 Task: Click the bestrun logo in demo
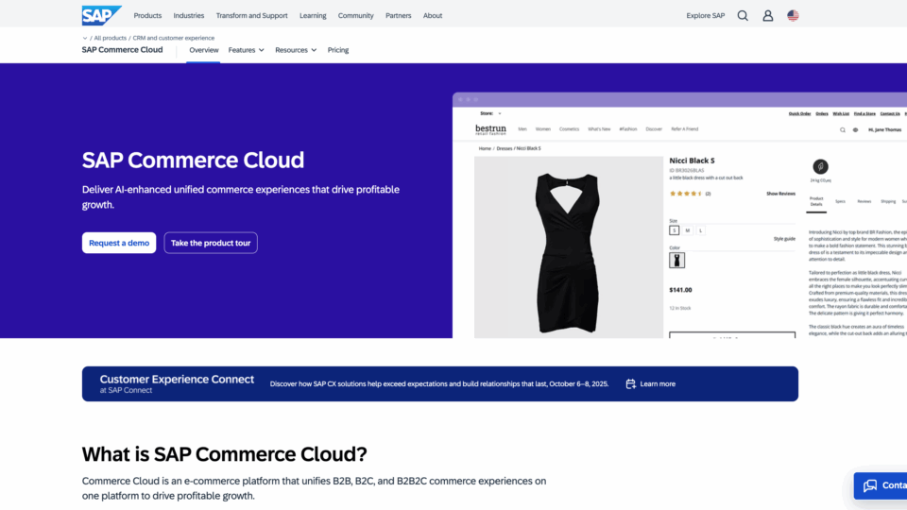(x=490, y=129)
